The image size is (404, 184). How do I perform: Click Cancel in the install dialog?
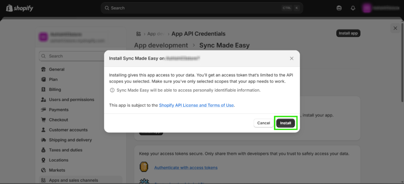[x=264, y=123]
